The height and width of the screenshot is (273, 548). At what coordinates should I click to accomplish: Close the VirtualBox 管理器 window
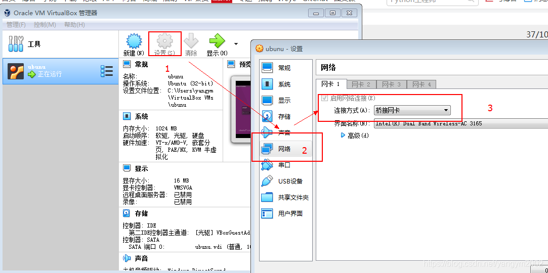click(349, 13)
